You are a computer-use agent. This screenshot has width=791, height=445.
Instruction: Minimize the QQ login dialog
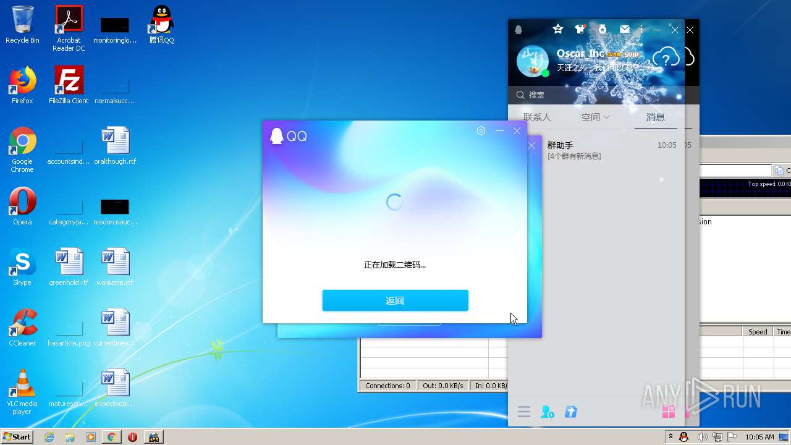[500, 130]
